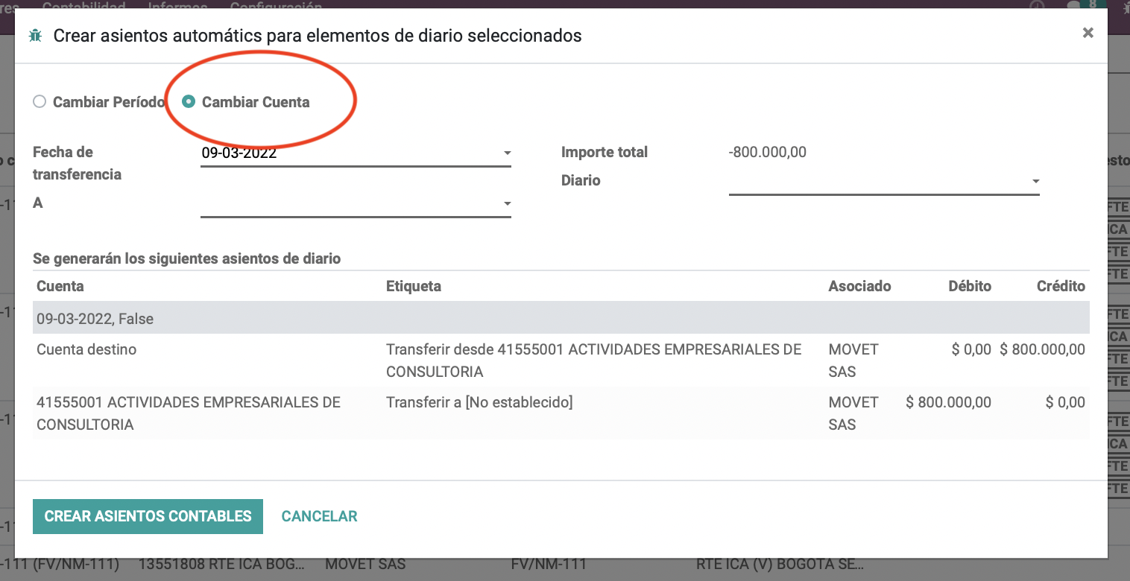Open the Contabilidad menu in top bar
1130x581 pixels.
click(83, 6)
